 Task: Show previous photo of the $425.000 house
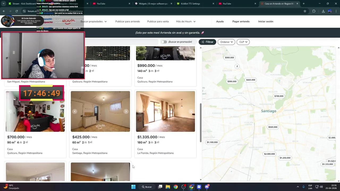(x=75, y=111)
